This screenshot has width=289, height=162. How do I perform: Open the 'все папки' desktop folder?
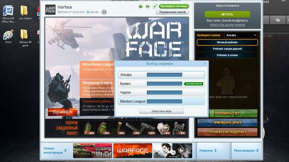click(25, 13)
